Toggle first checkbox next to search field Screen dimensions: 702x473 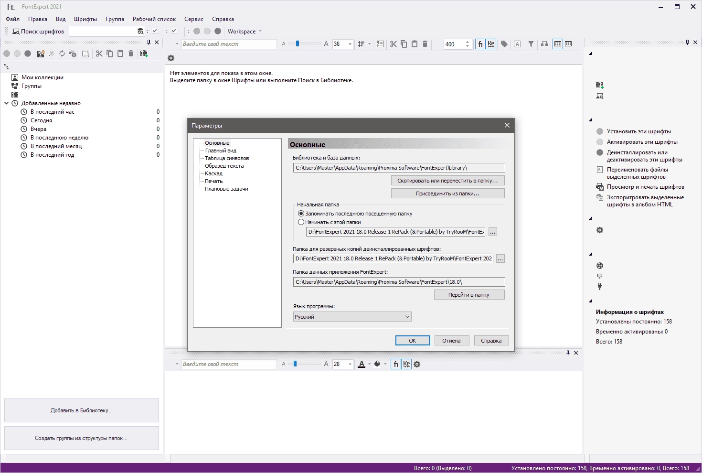click(155, 31)
